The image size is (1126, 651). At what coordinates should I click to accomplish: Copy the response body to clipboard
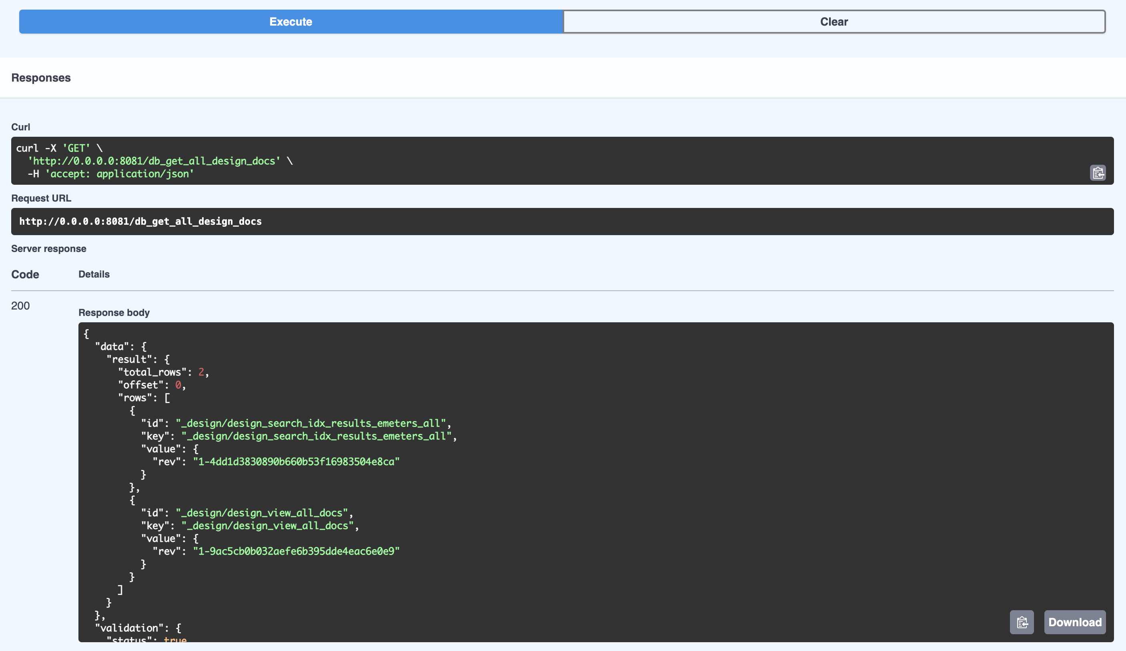coord(1022,622)
